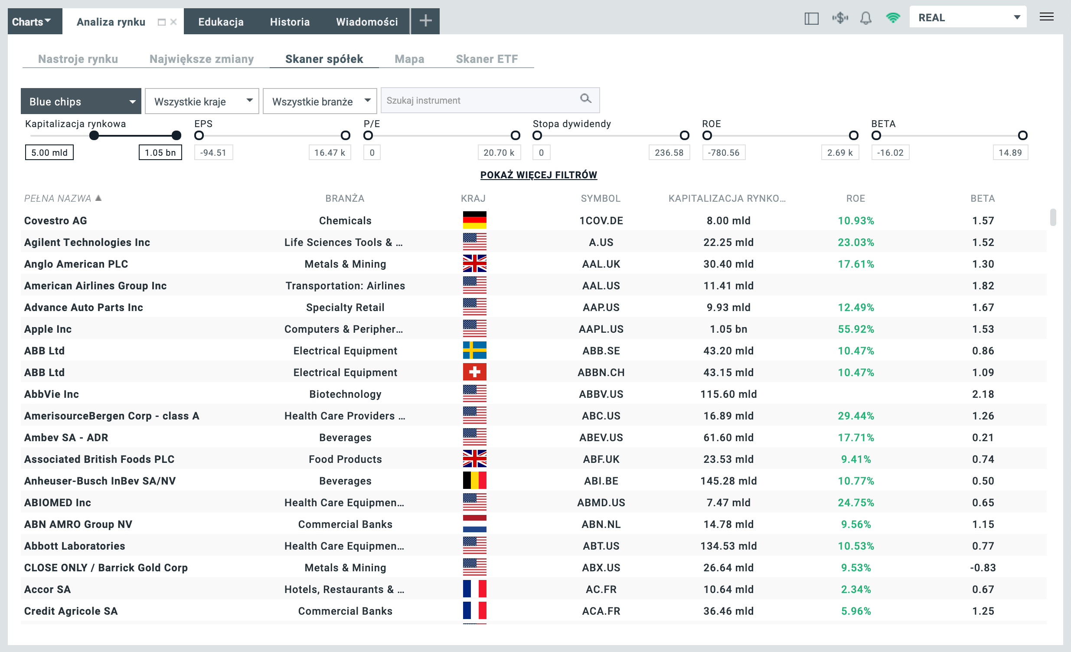Open the REAL account selector dropdown

(x=967, y=17)
